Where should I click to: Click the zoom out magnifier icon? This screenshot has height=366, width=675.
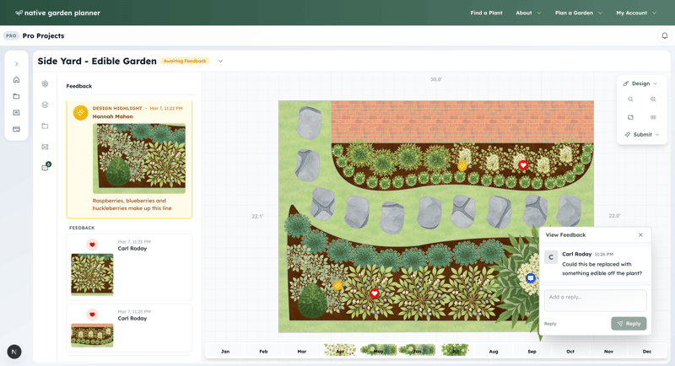[630, 100]
